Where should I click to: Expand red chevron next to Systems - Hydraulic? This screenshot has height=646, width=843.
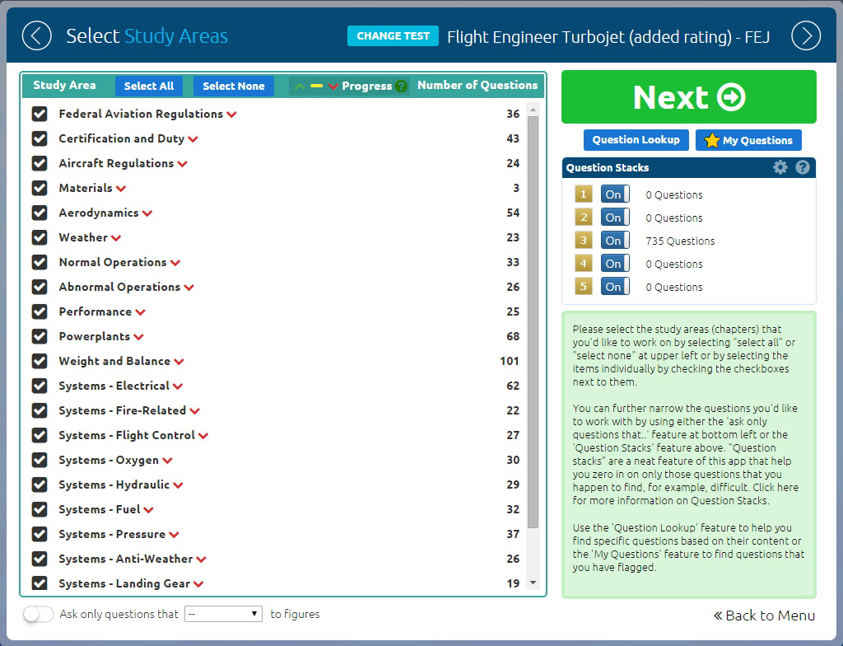(x=178, y=485)
